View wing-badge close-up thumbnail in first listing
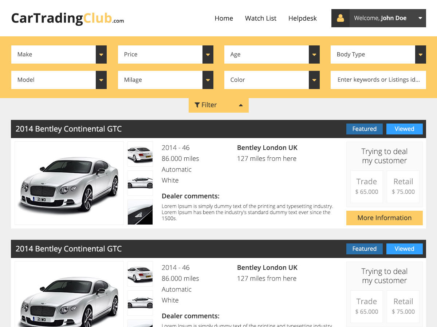This screenshot has height=327, width=437. coord(140,212)
